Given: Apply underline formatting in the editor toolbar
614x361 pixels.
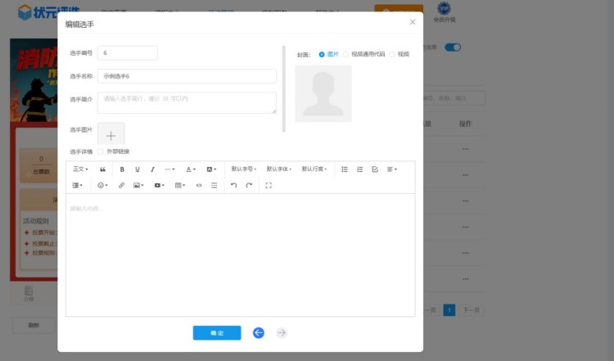Looking at the screenshot, I should (137, 169).
